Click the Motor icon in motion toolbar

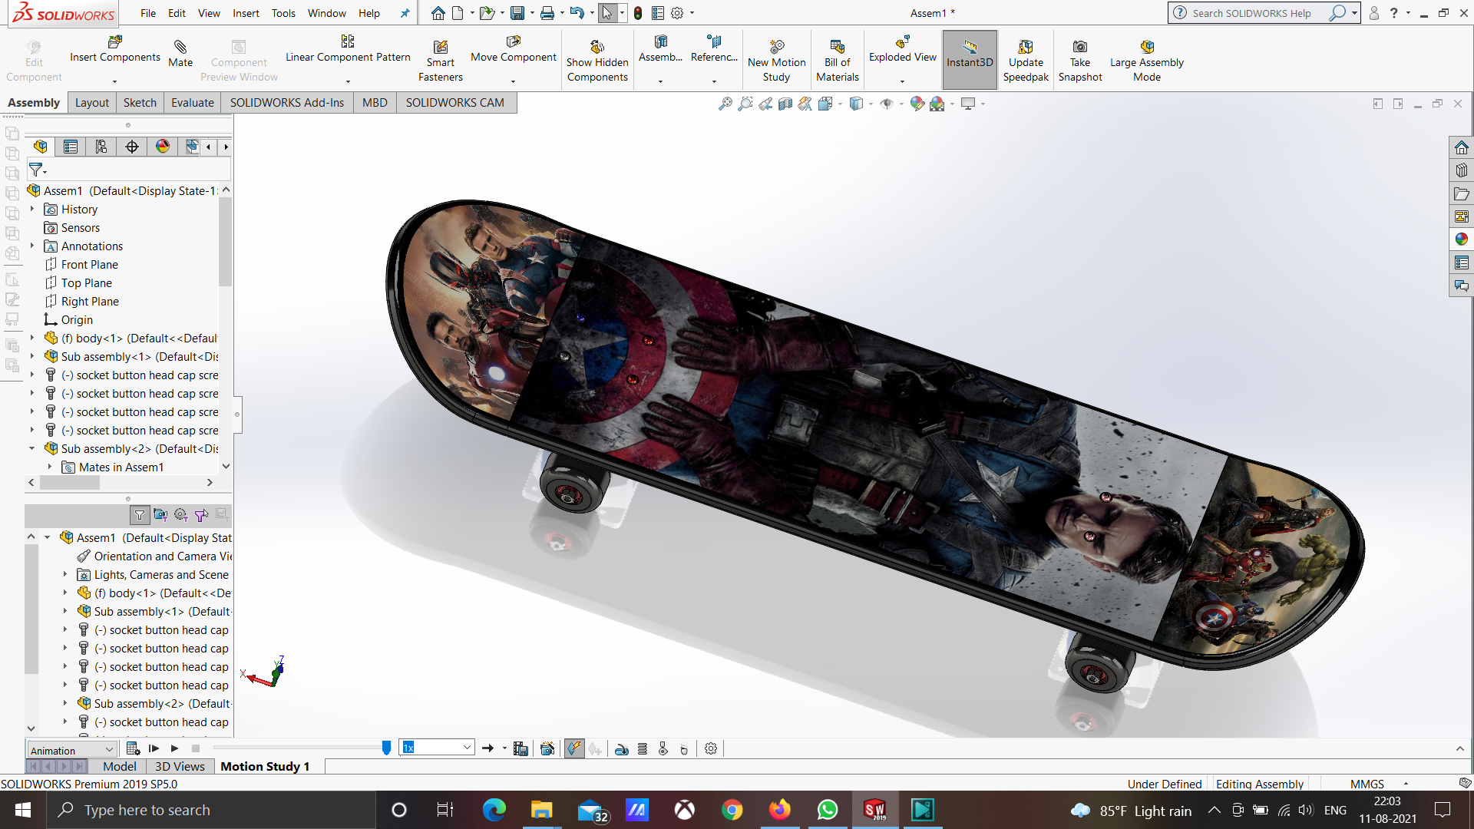[622, 748]
